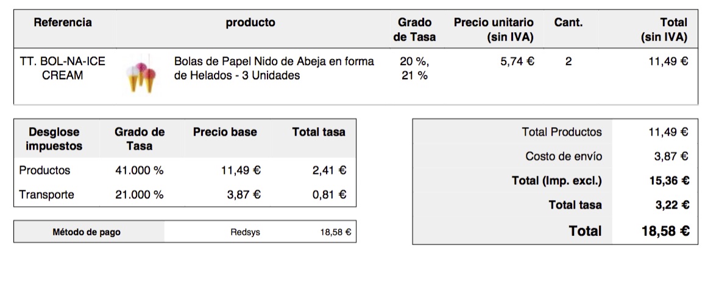Select the Precio unitario (sin IVA) header

coord(494,30)
